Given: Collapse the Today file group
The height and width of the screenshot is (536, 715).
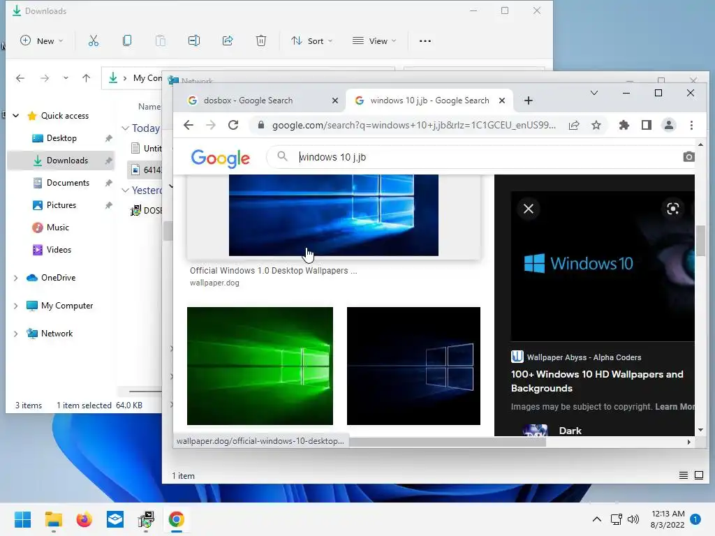Looking at the screenshot, I should [126, 128].
